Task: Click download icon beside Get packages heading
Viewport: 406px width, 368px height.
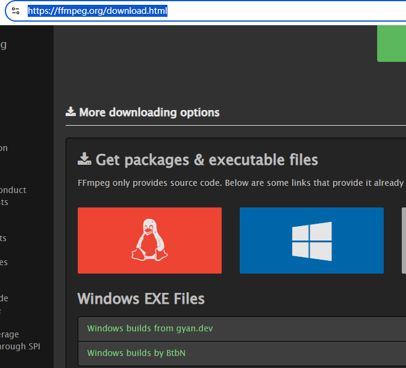Action: (x=84, y=159)
